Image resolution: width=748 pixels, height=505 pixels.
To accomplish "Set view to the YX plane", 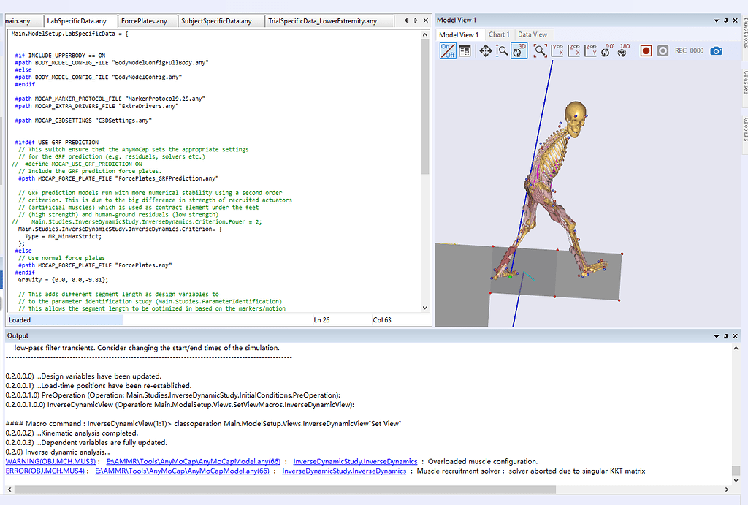I will (x=557, y=50).
